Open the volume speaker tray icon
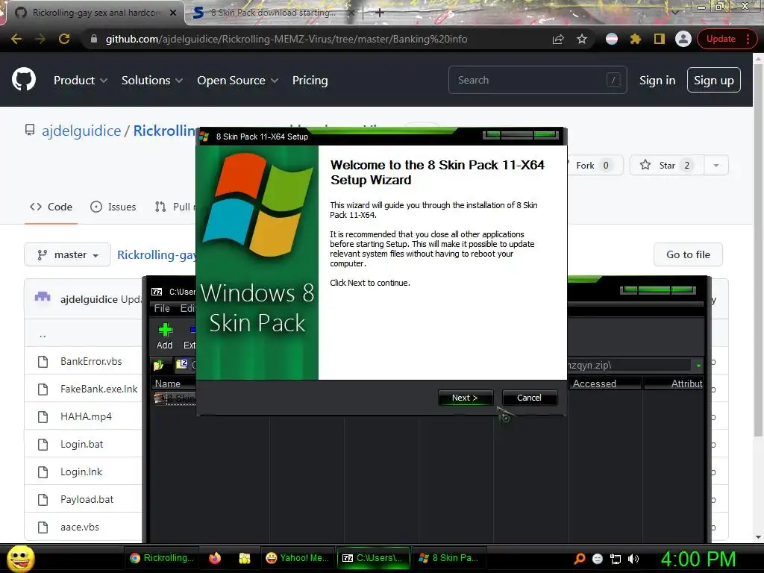This screenshot has height=573, width=764. (x=633, y=559)
